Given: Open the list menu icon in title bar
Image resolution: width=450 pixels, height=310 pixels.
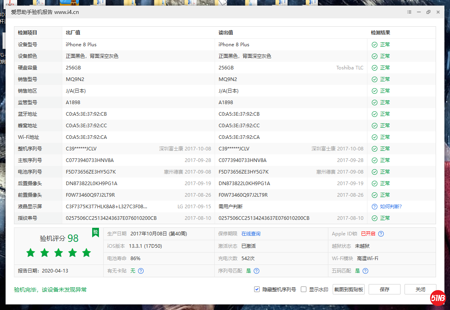Looking at the screenshot, I should 409,12.
